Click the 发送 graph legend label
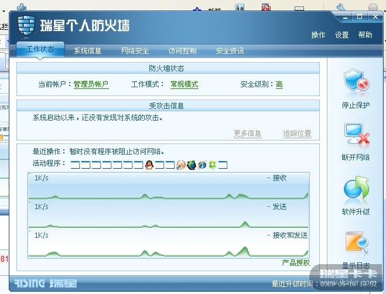 (x=279, y=207)
